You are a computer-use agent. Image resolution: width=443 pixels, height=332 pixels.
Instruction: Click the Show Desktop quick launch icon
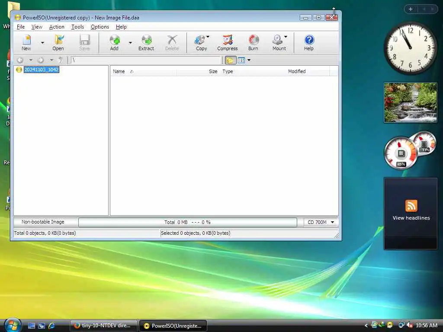pyautogui.click(x=31, y=326)
